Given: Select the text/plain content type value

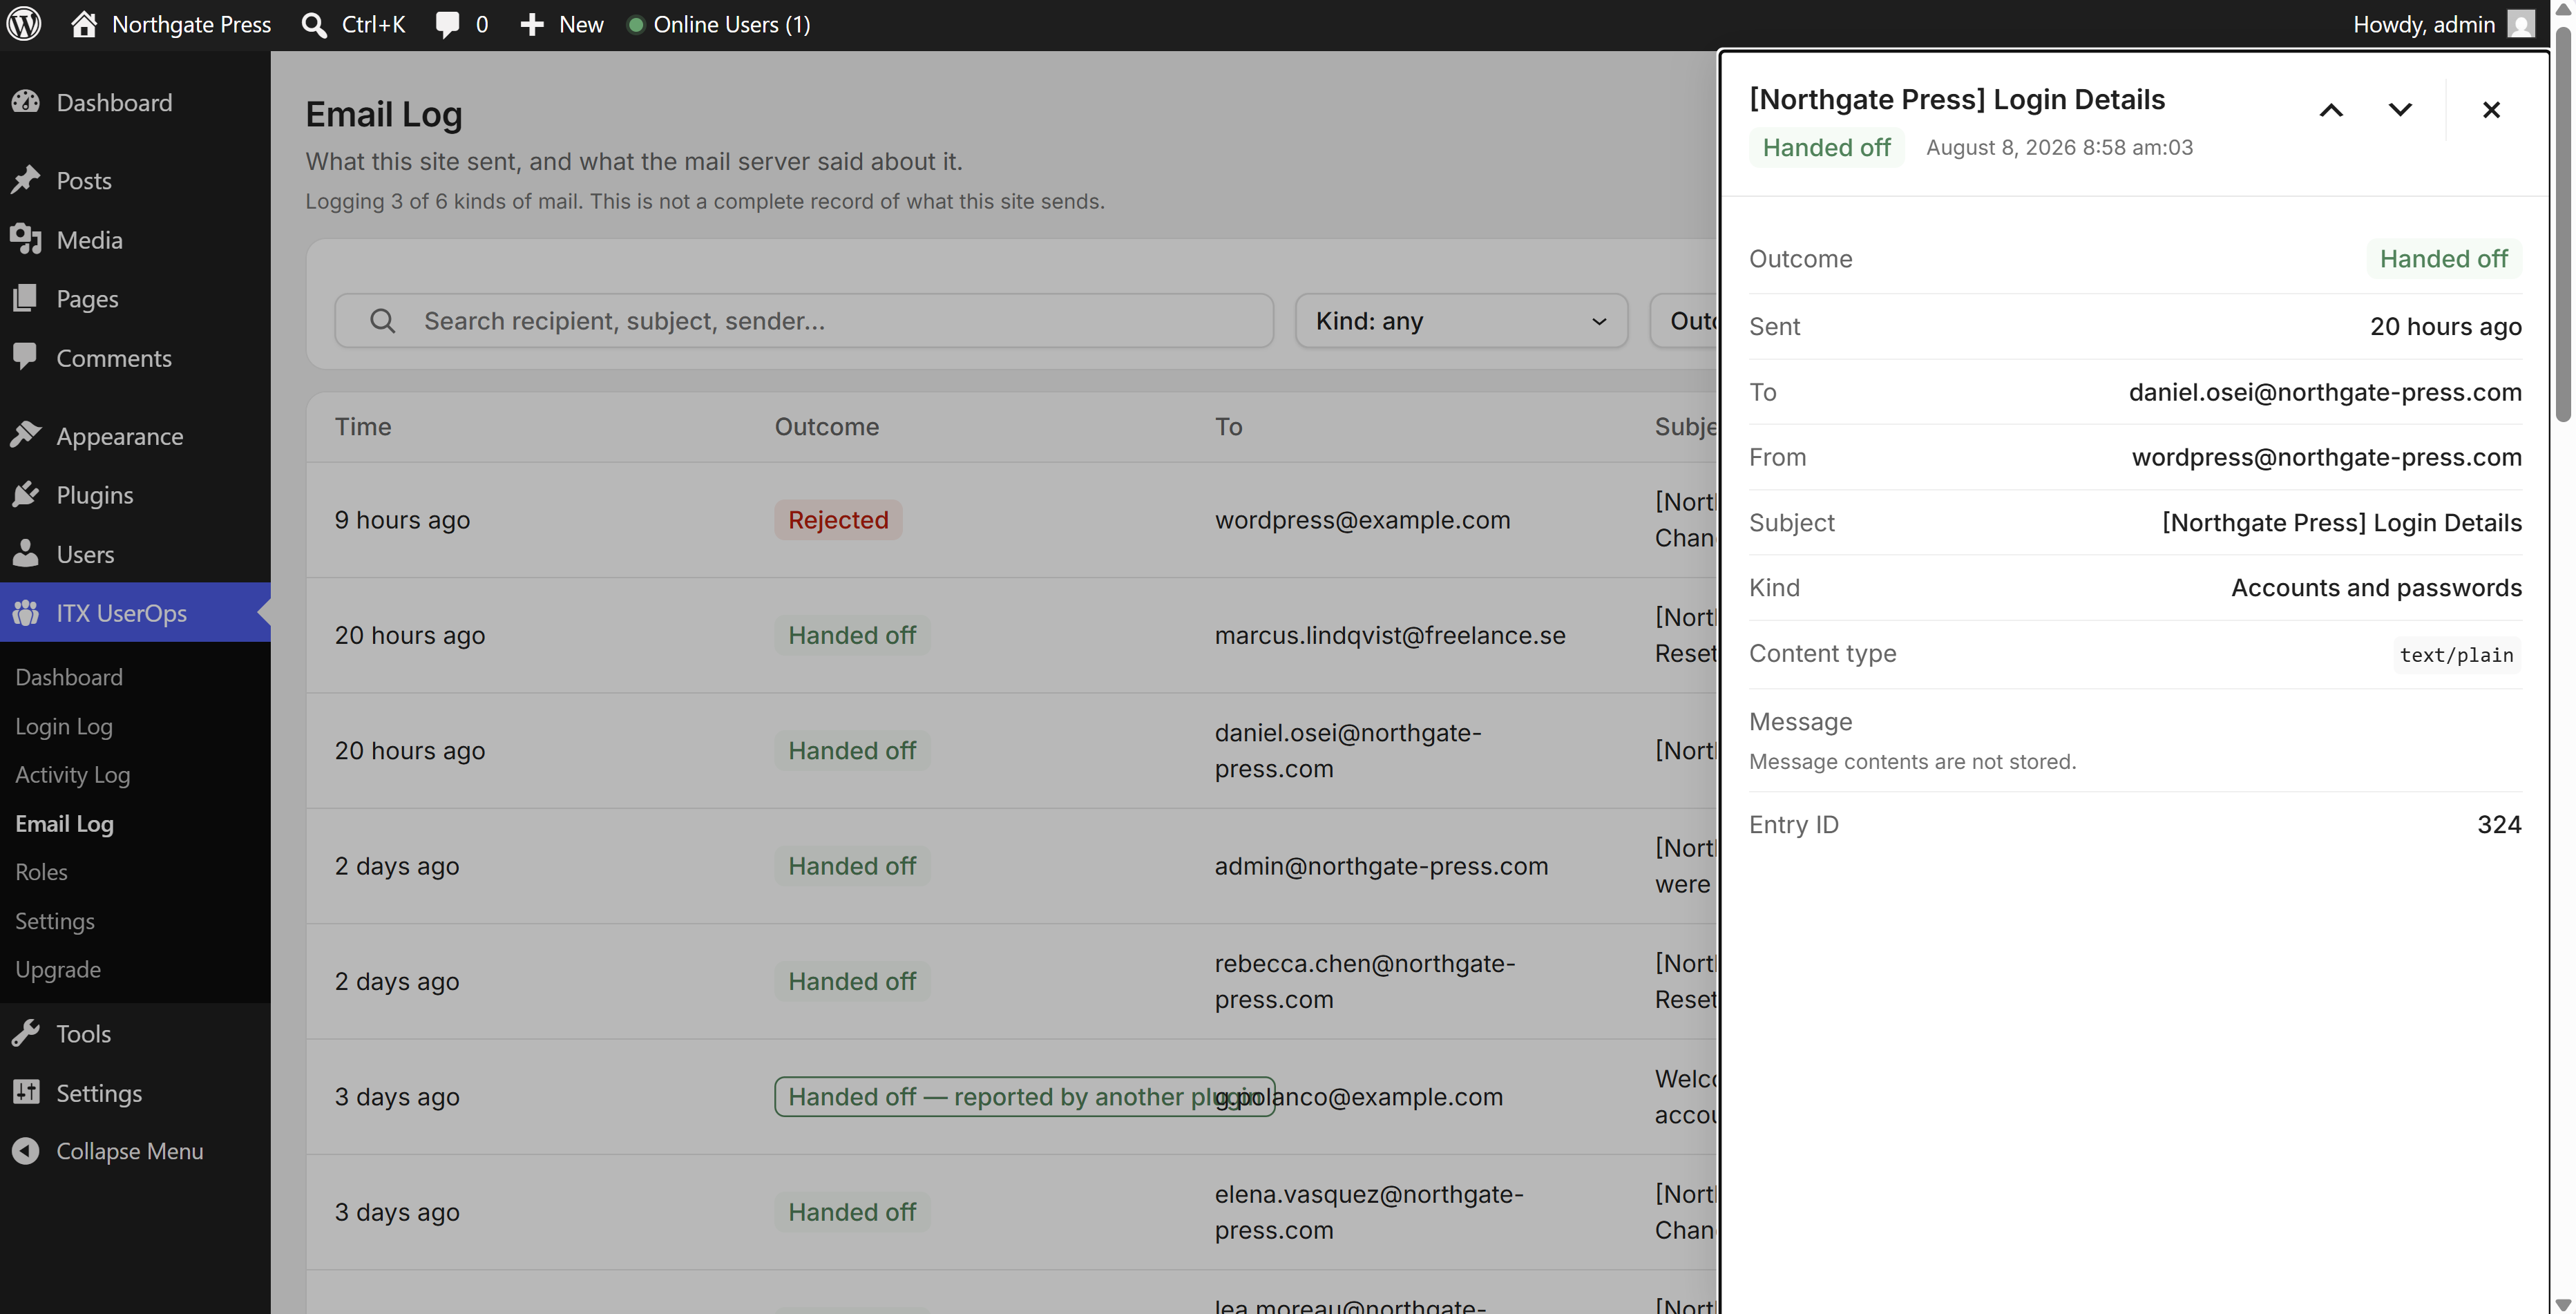Looking at the screenshot, I should pos(2456,655).
